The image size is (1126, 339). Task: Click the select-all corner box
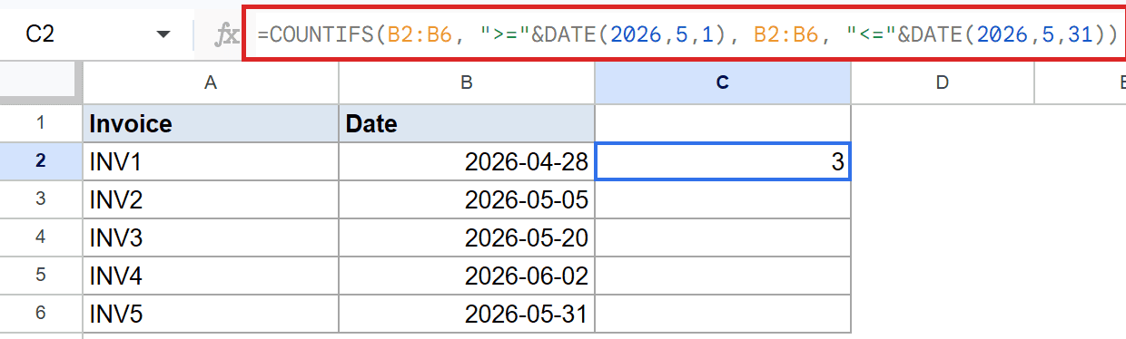point(40,82)
